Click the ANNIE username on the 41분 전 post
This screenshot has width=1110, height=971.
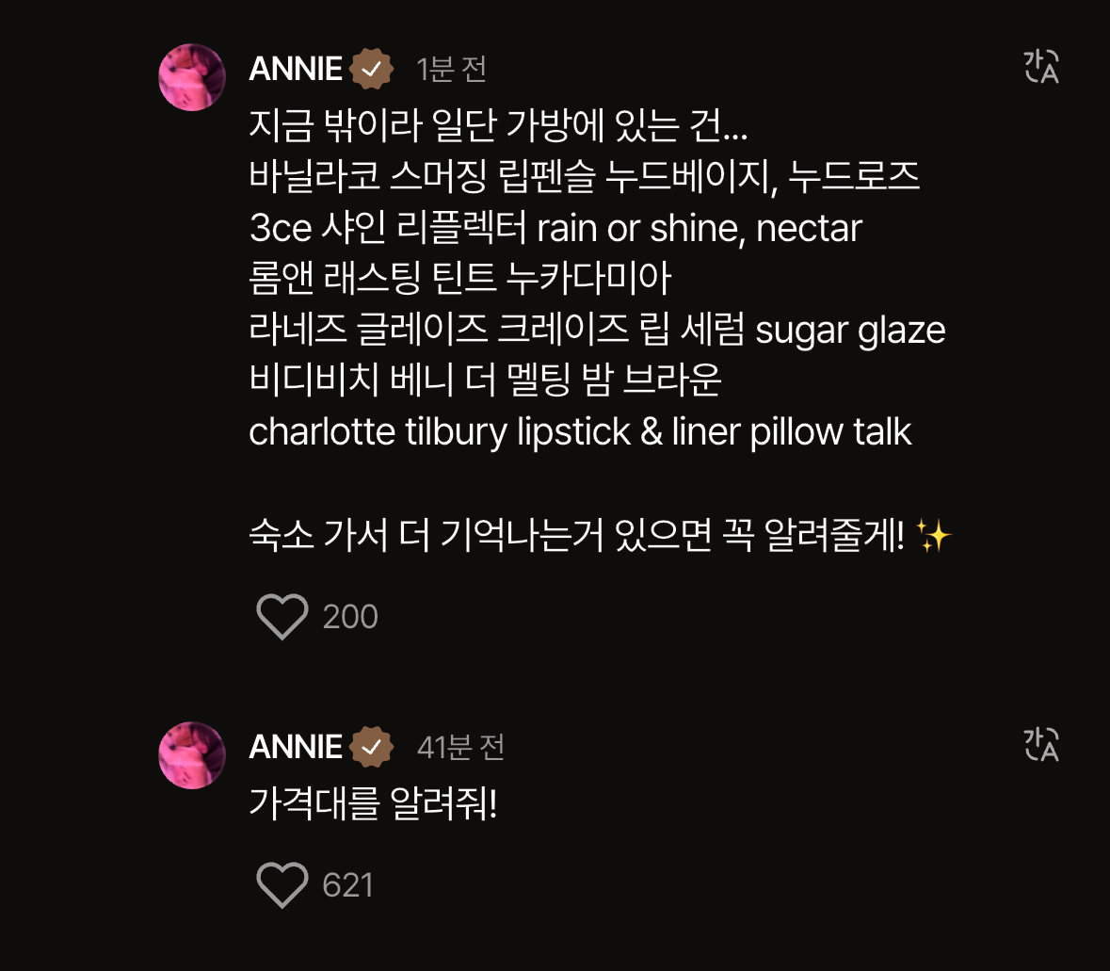coord(296,747)
